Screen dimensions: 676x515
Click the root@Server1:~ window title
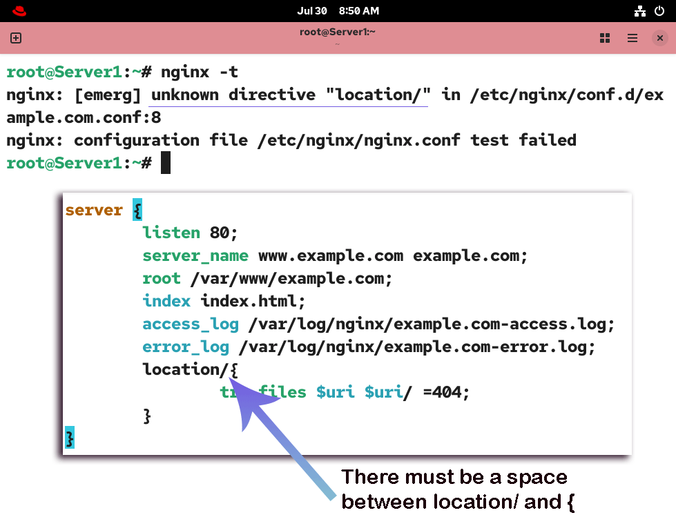(338, 32)
